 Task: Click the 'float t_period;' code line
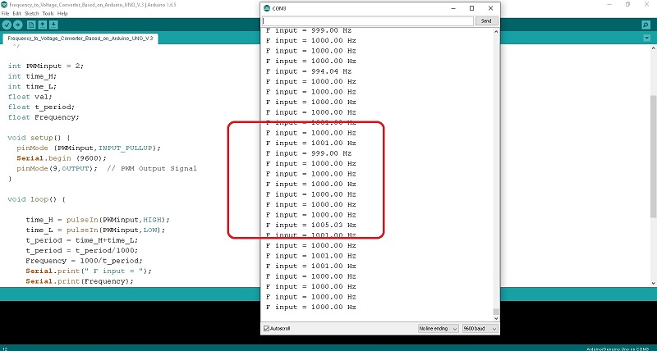coord(41,107)
